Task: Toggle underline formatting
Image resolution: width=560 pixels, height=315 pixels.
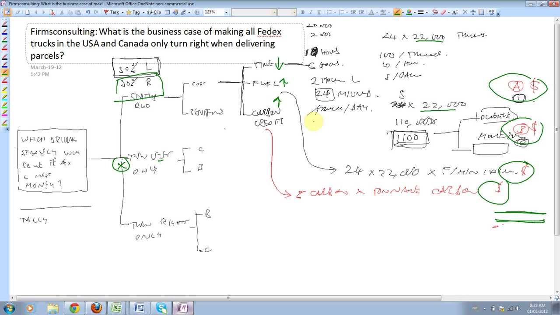Action: [319, 12]
